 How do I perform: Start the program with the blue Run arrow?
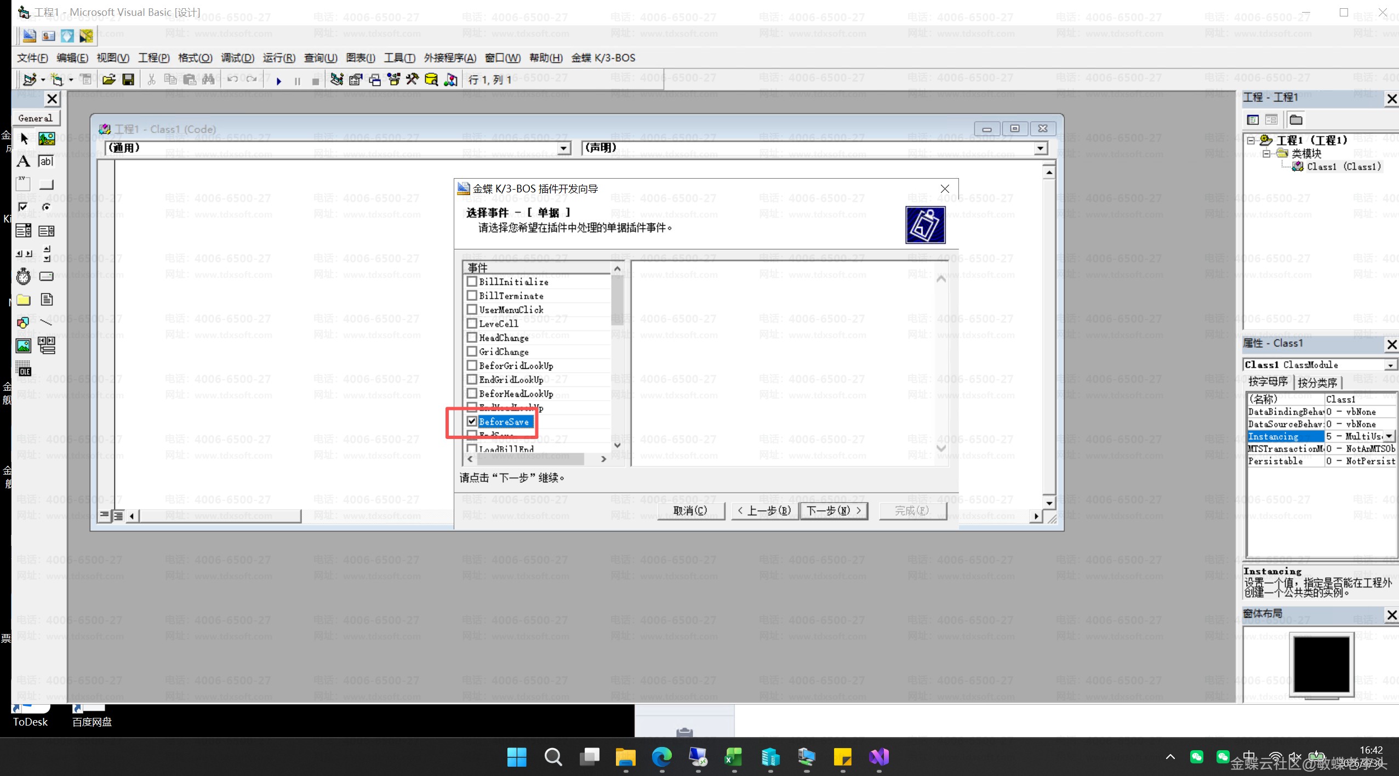(x=279, y=81)
